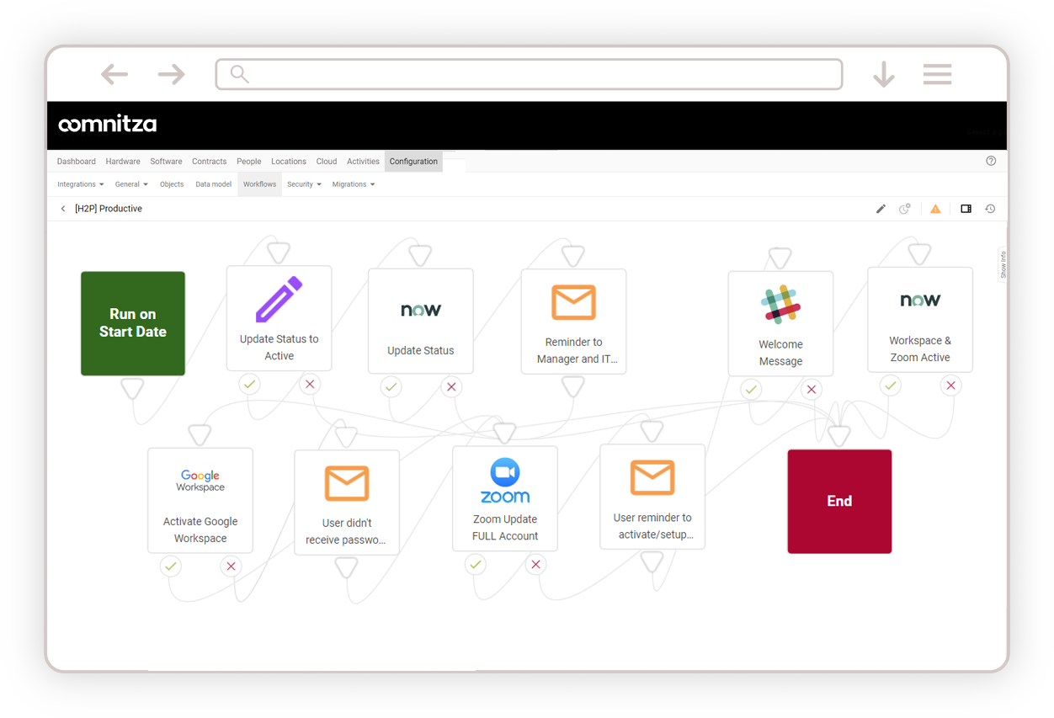
Task: Focus the browser search address bar
Action: tap(529, 74)
